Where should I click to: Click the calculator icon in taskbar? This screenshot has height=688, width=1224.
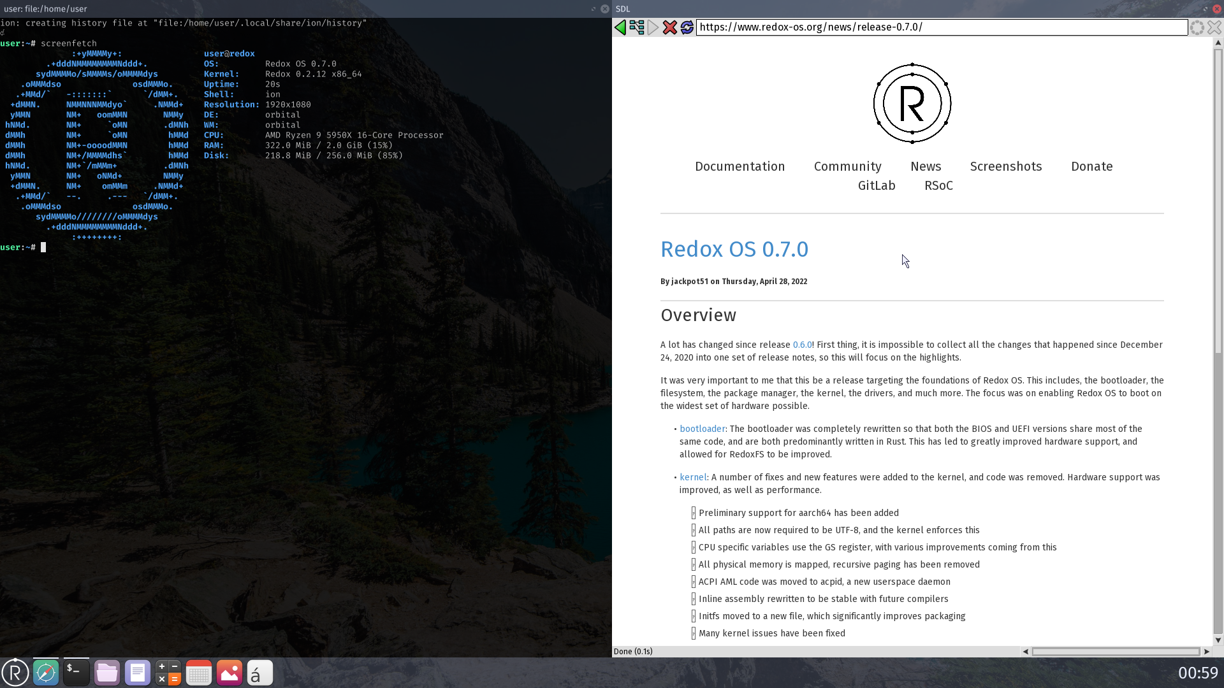tap(168, 672)
